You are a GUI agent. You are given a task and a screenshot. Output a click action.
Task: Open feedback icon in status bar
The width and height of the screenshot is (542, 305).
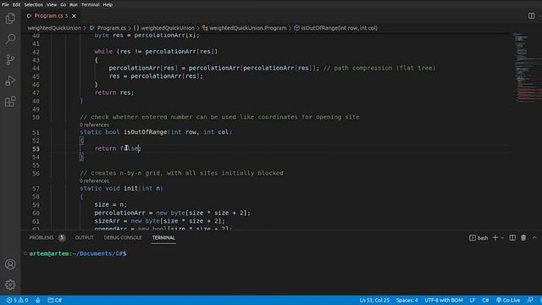[530, 300]
